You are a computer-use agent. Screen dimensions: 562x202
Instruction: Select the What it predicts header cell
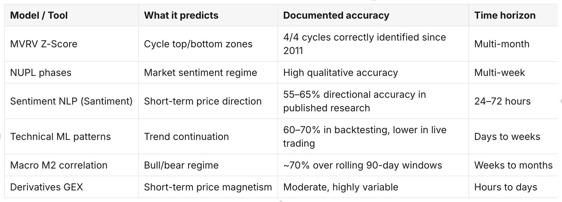(208, 15)
